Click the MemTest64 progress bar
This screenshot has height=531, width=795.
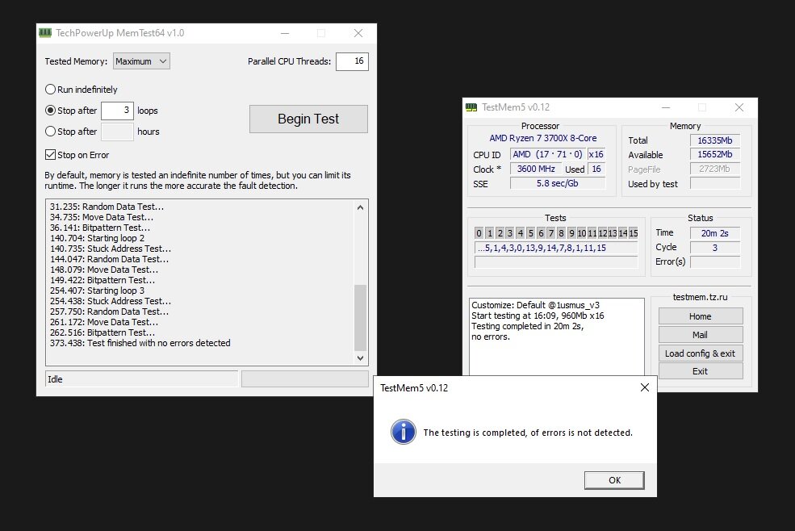click(305, 378)
